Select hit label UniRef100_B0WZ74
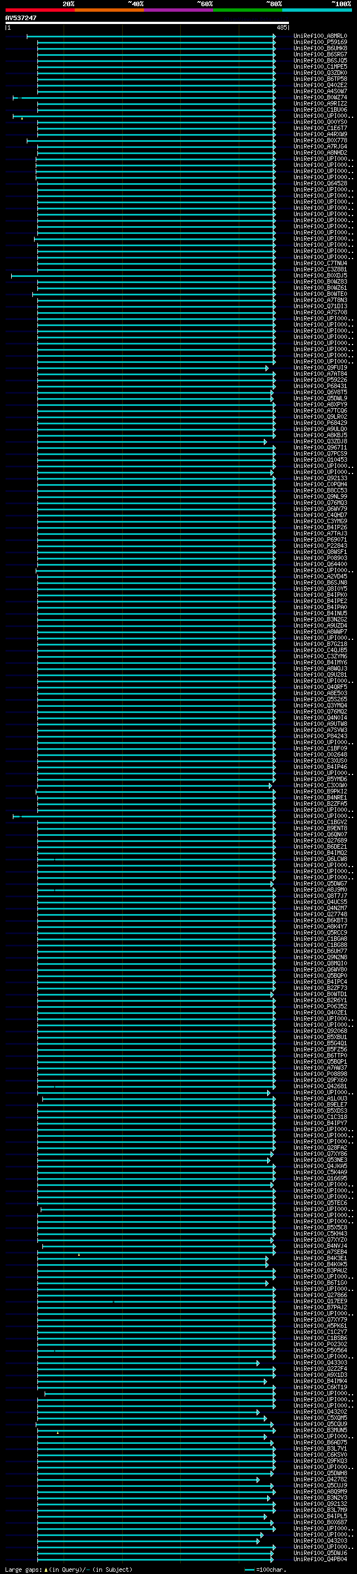The image size is (357, 1574). click(x=320, y=98)
